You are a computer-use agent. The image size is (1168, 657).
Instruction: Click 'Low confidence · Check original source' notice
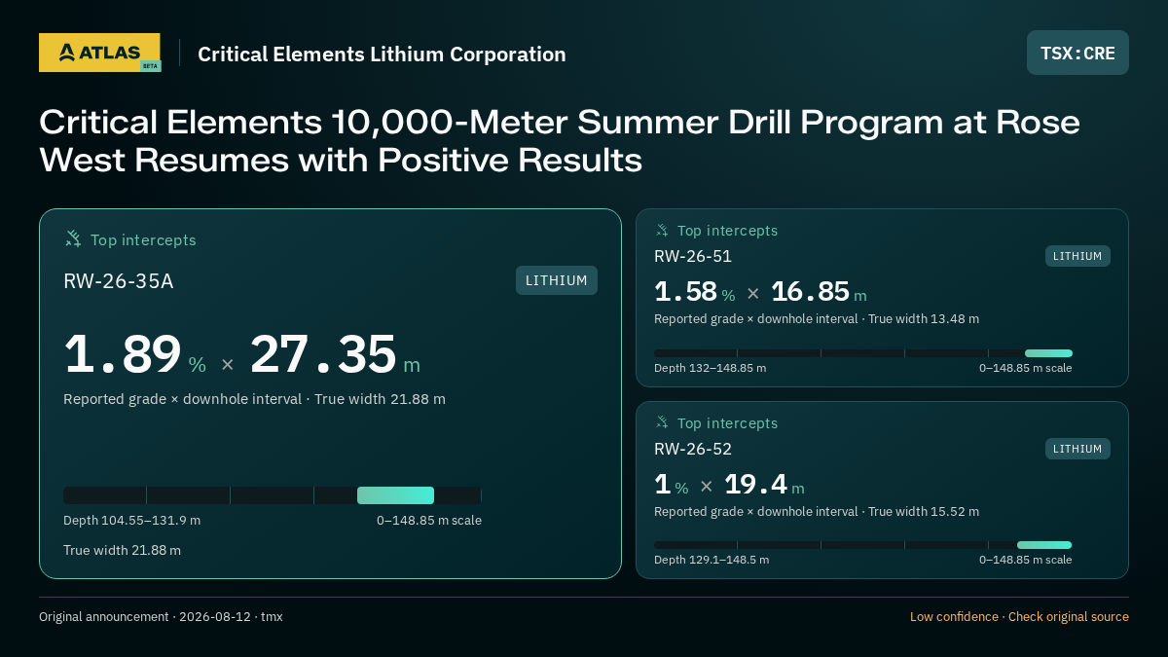click(x=1019, y=616)
